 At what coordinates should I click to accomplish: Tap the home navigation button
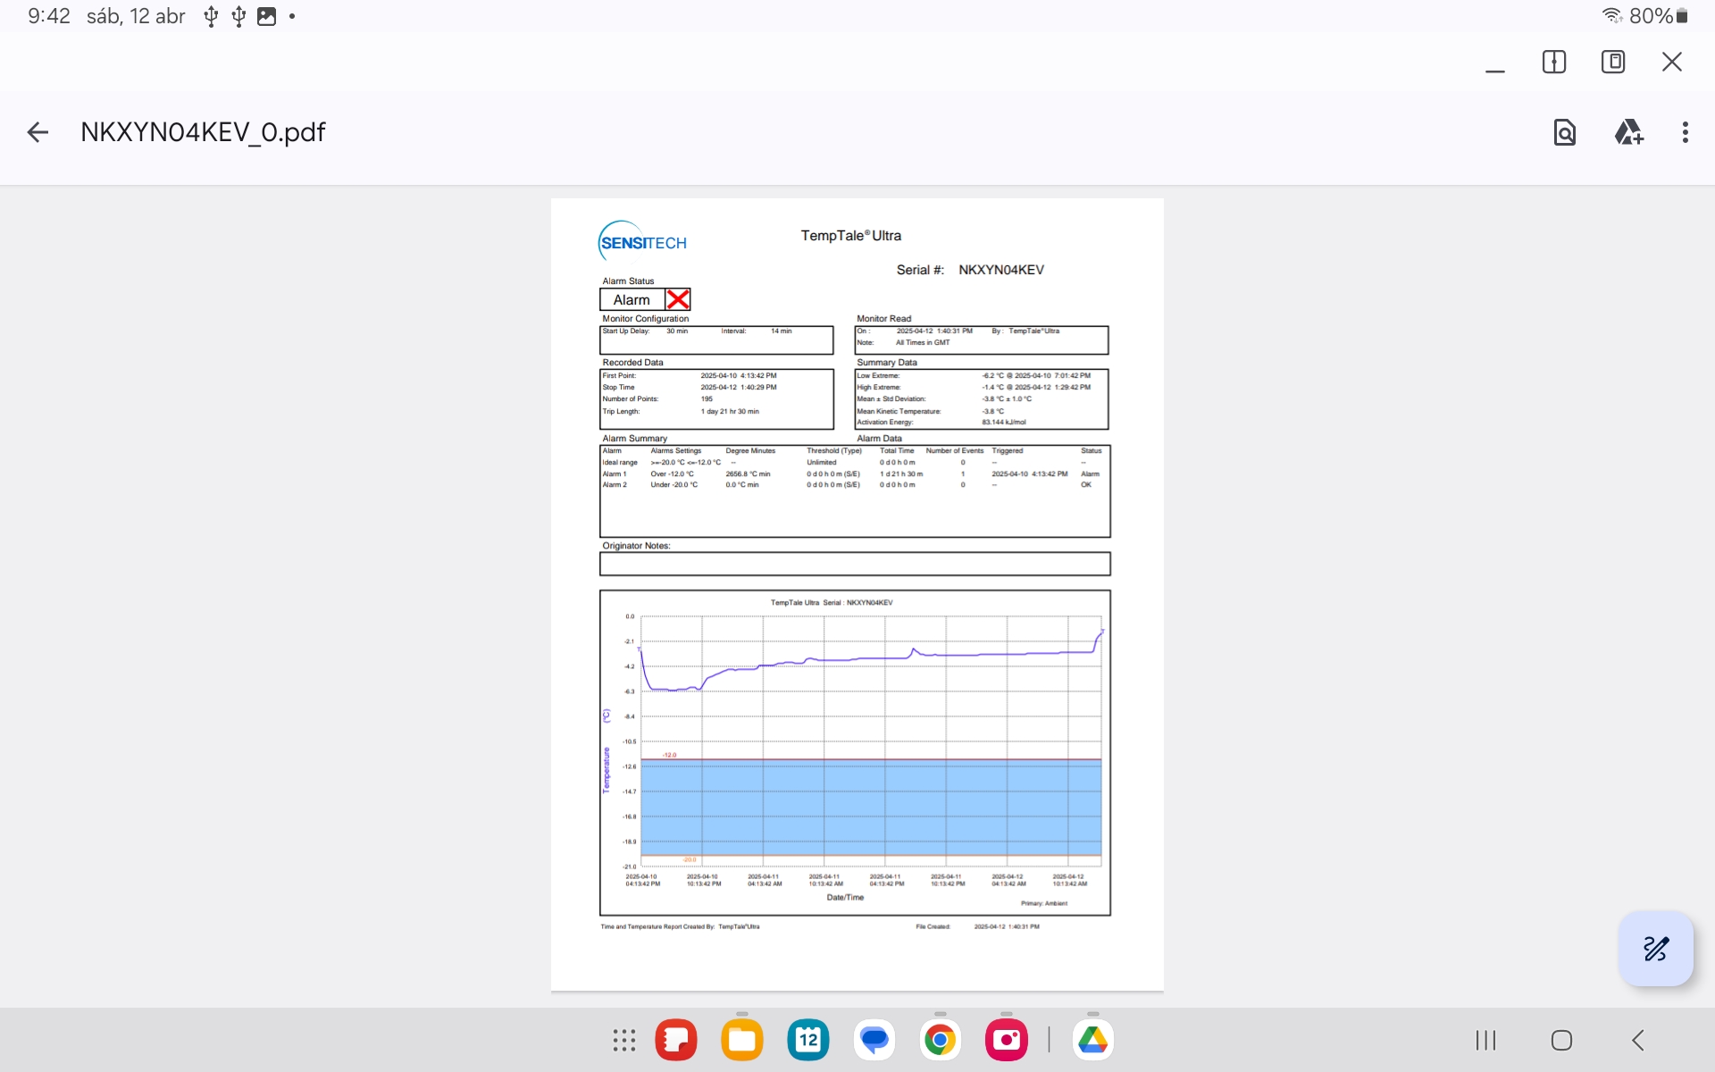(x=1561, y=1040)
